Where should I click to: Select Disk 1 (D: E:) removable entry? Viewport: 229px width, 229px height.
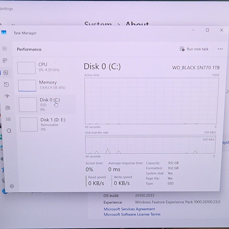pos(47,125)
